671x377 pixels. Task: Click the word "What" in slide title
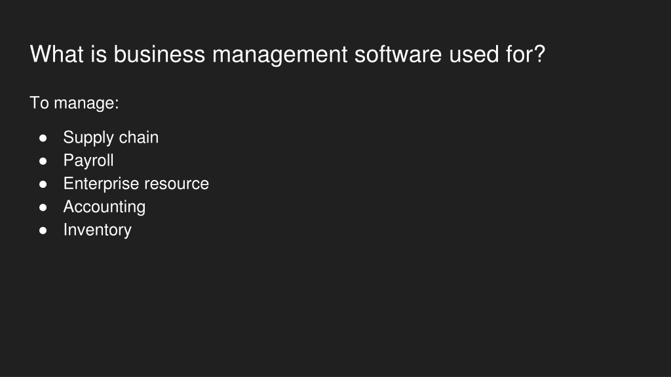(57, 54)
